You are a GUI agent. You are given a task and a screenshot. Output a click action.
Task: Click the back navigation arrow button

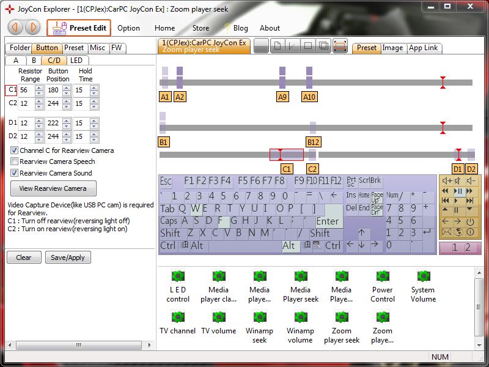(x=15, y=28)
